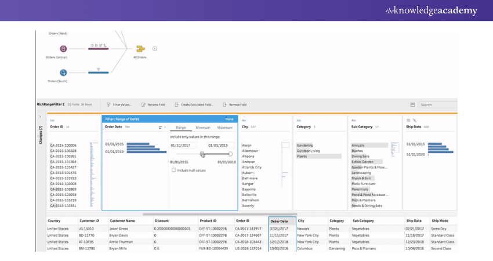
Task: Click the calendar data type icon above Ship Date
Action: [408, 119]
